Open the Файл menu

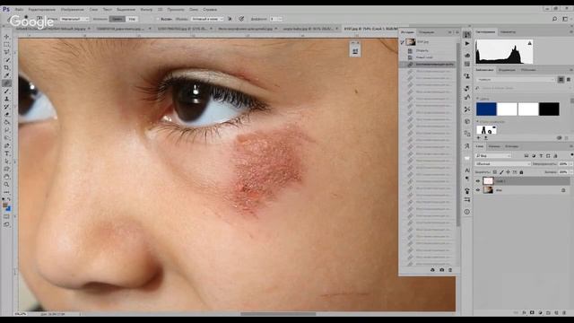click(x=20, y=10)
